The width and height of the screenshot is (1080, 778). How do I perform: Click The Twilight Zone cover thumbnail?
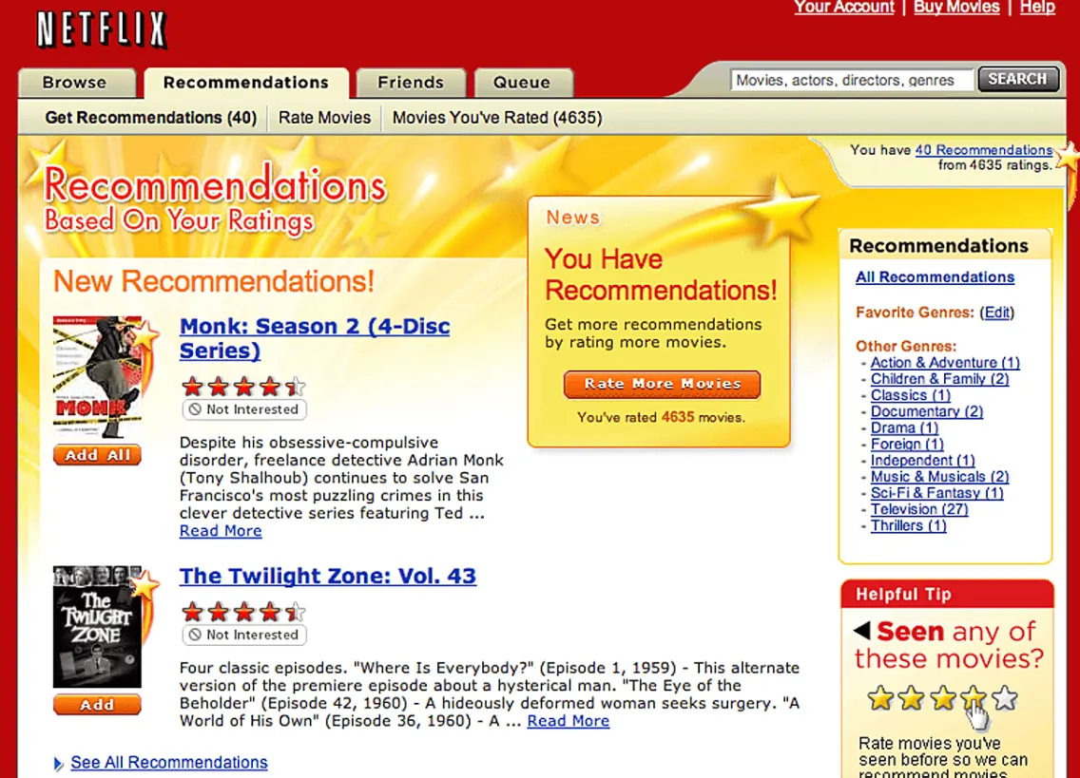pyautogui.click(x=97, y=627)
